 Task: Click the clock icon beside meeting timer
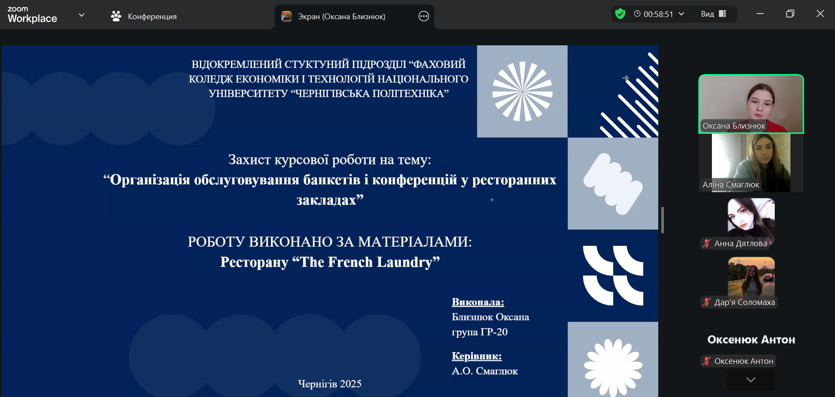click(x=637, y=14)
